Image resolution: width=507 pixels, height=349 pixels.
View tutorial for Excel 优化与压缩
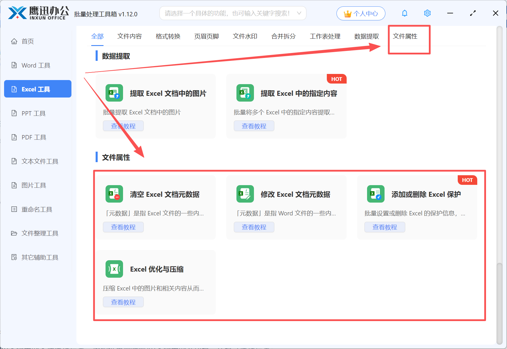pyautogui.click(x=123, y=302)
